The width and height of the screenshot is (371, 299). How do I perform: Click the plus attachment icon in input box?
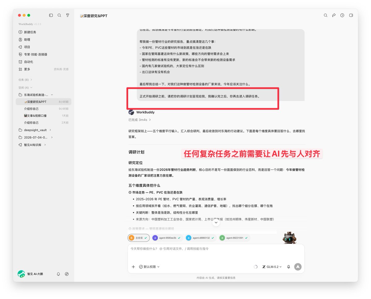coord(133,267)
